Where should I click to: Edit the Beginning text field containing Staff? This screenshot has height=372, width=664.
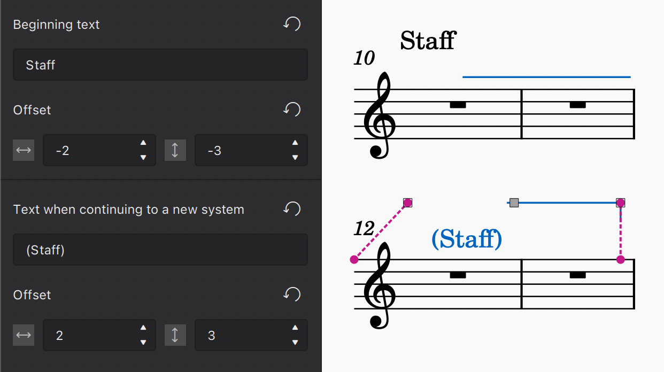160,65
